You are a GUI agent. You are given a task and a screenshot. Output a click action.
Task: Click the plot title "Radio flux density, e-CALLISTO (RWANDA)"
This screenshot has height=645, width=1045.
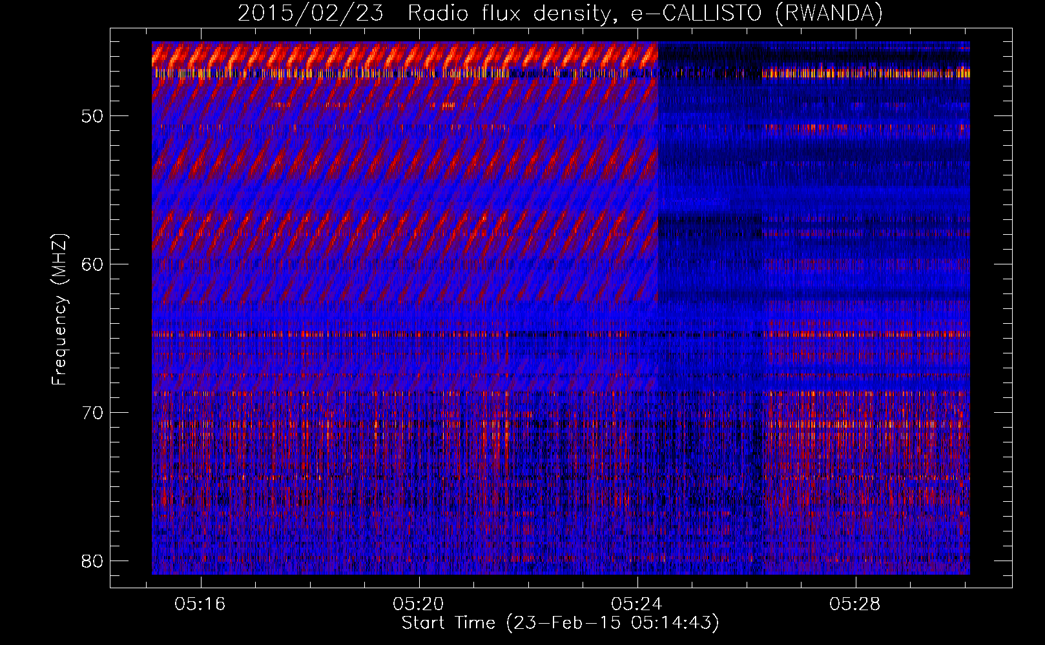(645, 14)
